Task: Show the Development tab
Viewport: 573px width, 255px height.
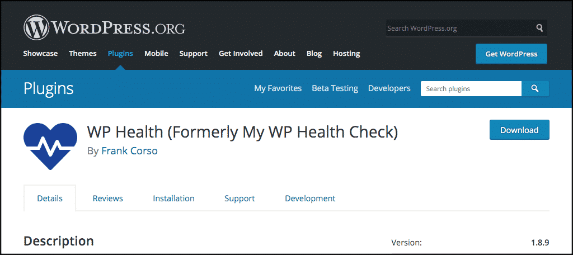Action: (310, 199)
